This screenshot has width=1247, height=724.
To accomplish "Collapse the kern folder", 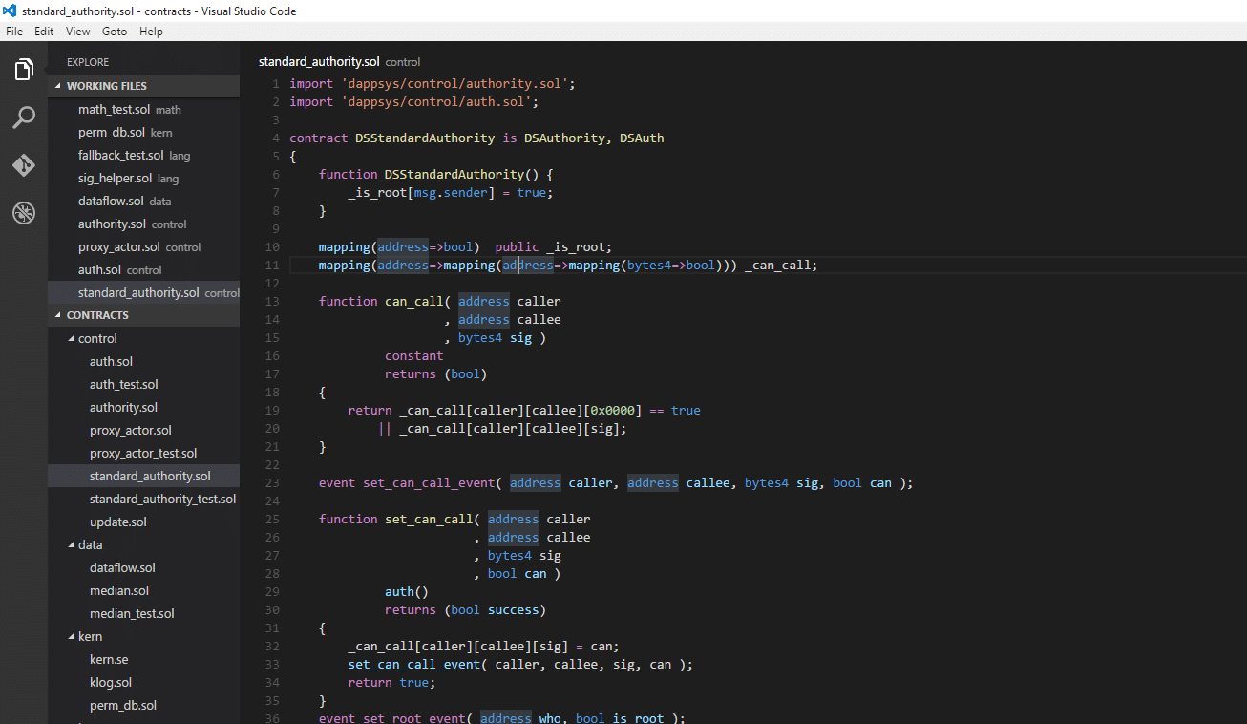I will pos(90,636).
